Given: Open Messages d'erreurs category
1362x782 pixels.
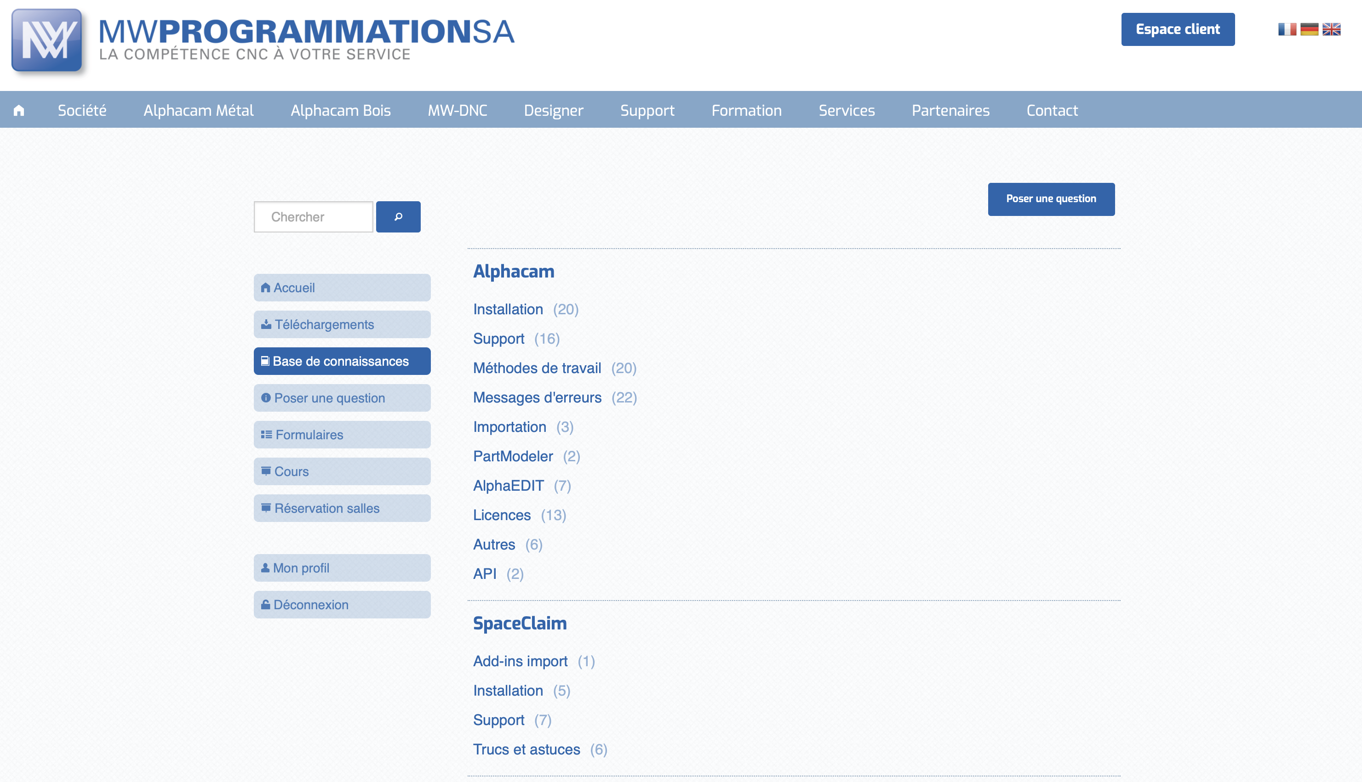Looking at the screenshot, I should 537,397.
